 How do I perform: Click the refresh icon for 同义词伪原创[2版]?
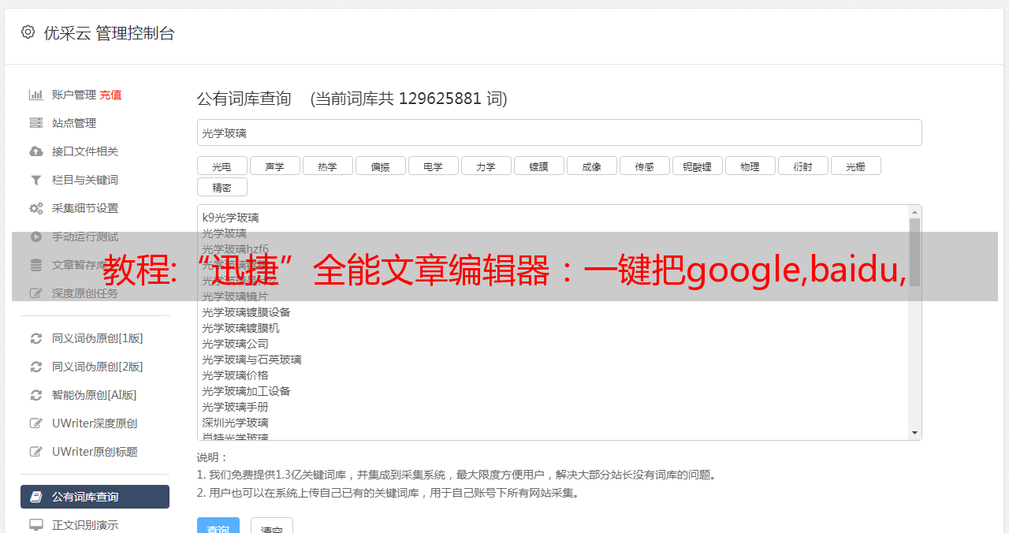35,367
